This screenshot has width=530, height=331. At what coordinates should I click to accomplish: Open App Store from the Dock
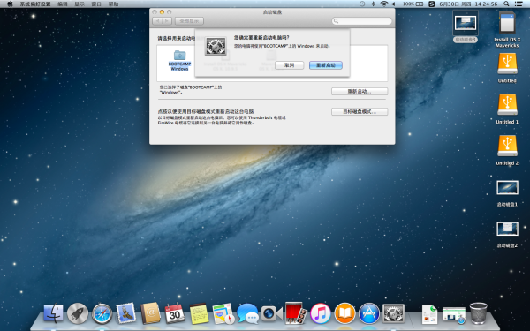(x=369, y=313)
